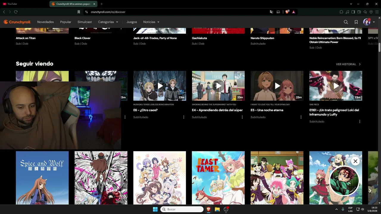Viewport: 381px width, 214px height.
Task: Open the OBS icon in the taskbar
Action: 226,209
